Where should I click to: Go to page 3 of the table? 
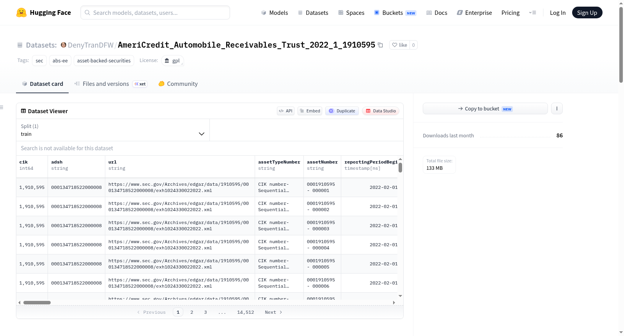tap(206, 312)
